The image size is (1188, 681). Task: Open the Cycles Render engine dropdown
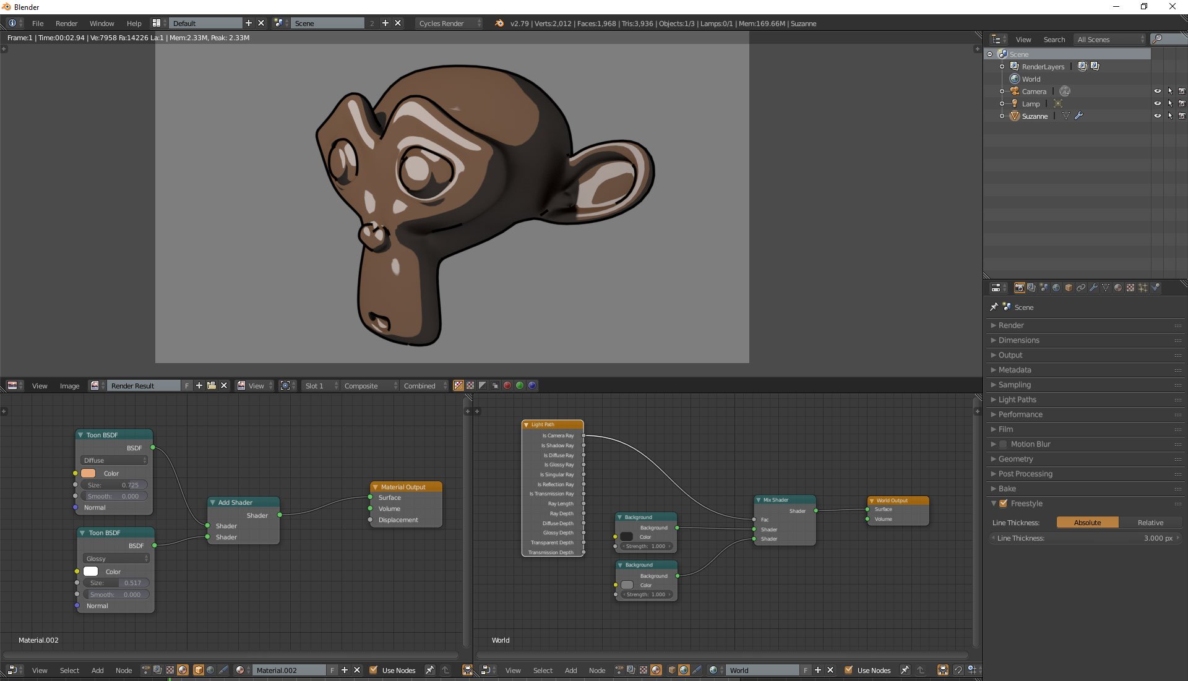[x=449, y=23]
